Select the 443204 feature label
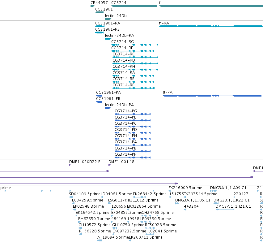This screenshot has width=263, height=242. coord(191,206)
